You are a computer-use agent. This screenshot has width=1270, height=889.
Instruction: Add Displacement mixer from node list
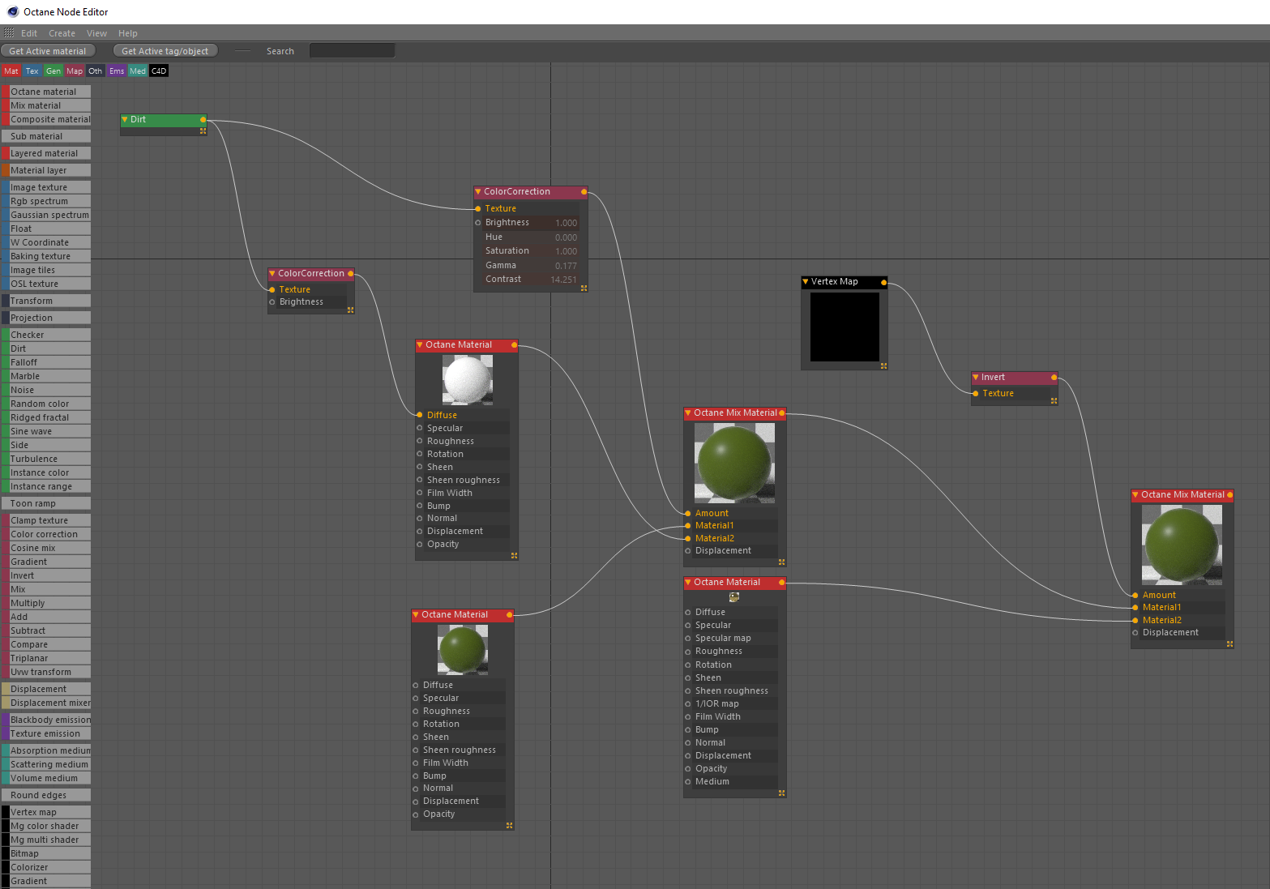point(45,703)
